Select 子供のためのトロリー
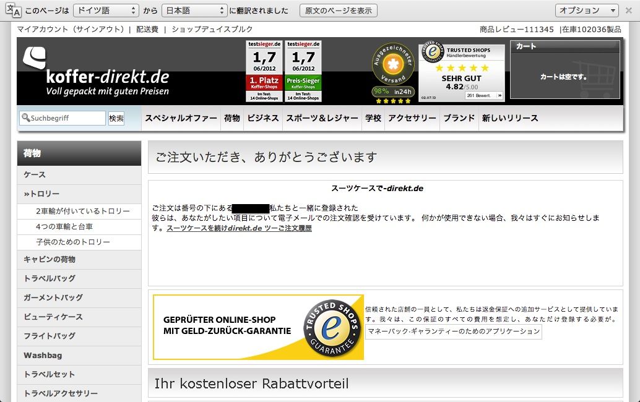This screenshot has width=640, height=402. tap(79, 242)
